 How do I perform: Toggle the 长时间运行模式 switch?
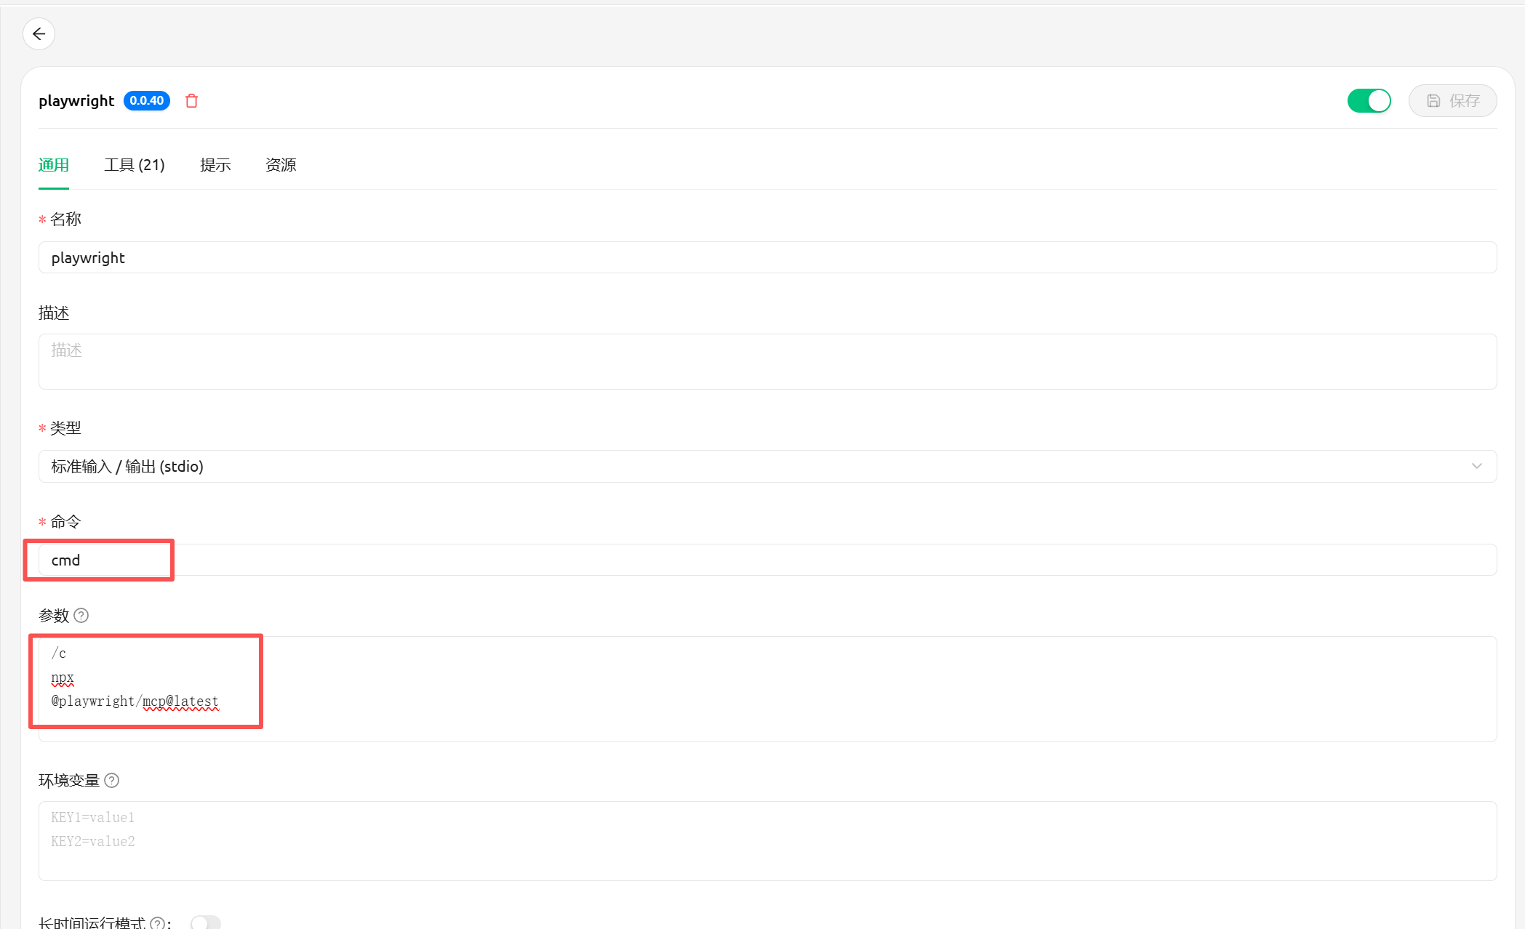pos(206,922)
